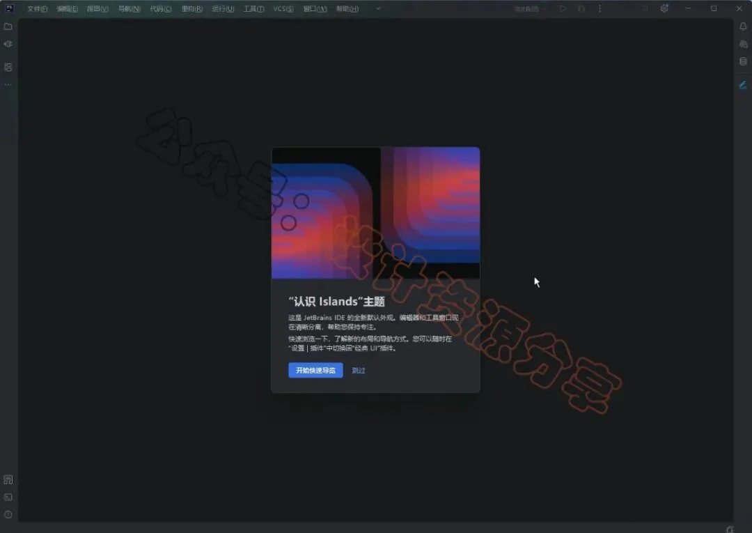Click the 开始快速导览 button

(x=315, y=371)
